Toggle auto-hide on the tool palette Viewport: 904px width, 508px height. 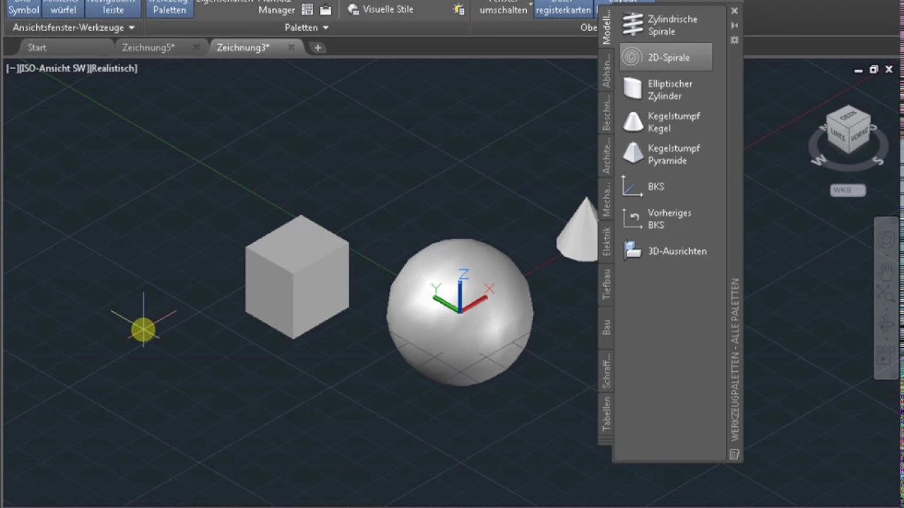pos(734,25)
